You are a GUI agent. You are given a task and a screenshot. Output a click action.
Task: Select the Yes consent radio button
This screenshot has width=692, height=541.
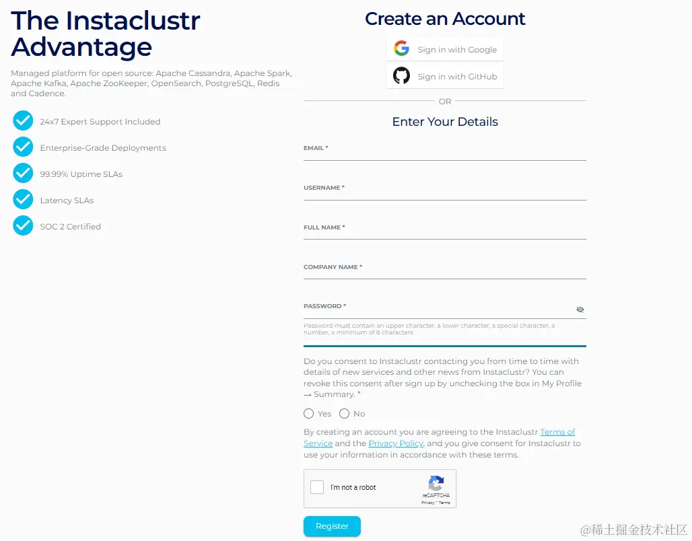pos(308,413)
